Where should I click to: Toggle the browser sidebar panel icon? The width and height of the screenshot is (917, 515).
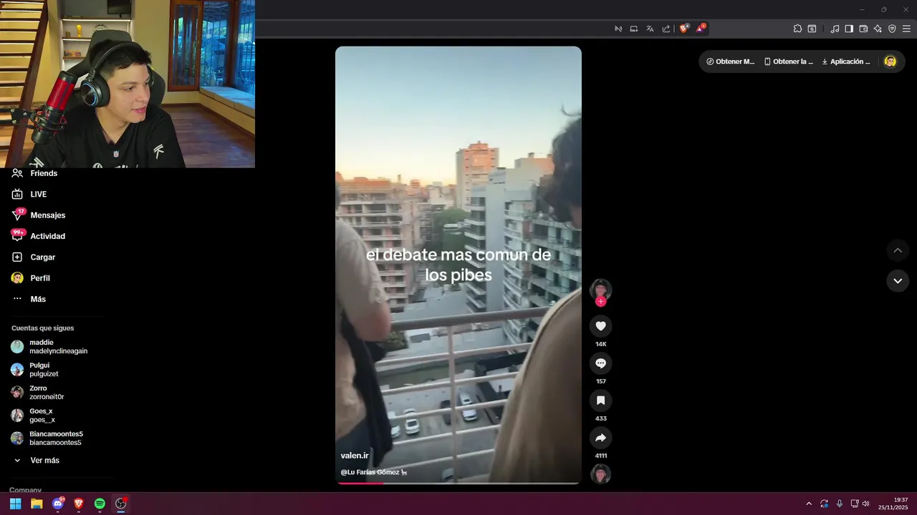[x=849, y=29]
